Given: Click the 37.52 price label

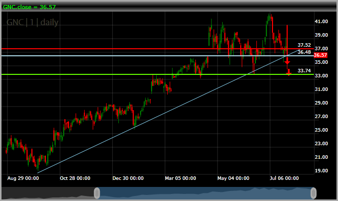Looking at the screenshot, I should pyautogui.click(x=304, y=45).
